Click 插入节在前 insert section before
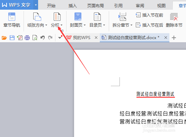Image resolution: width=186 pixels, height=137 pixels. [x=149, y=15]
